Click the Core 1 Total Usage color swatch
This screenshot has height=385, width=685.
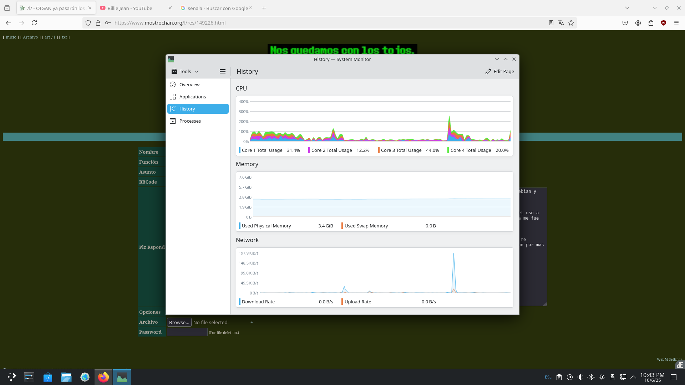coord(239,150)
